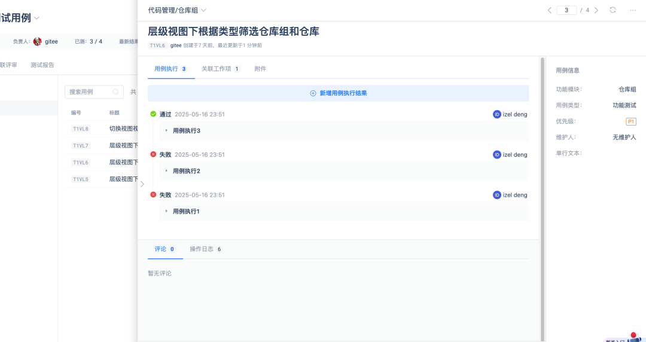Click the gitee owner avatar
Image resolution: width=646 pixels, height=342 pixels.
point(38,41)
